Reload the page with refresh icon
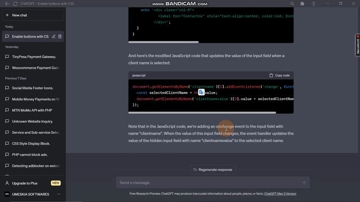The height and width of the screenshot is (202, 360). (x=15, y=4)
